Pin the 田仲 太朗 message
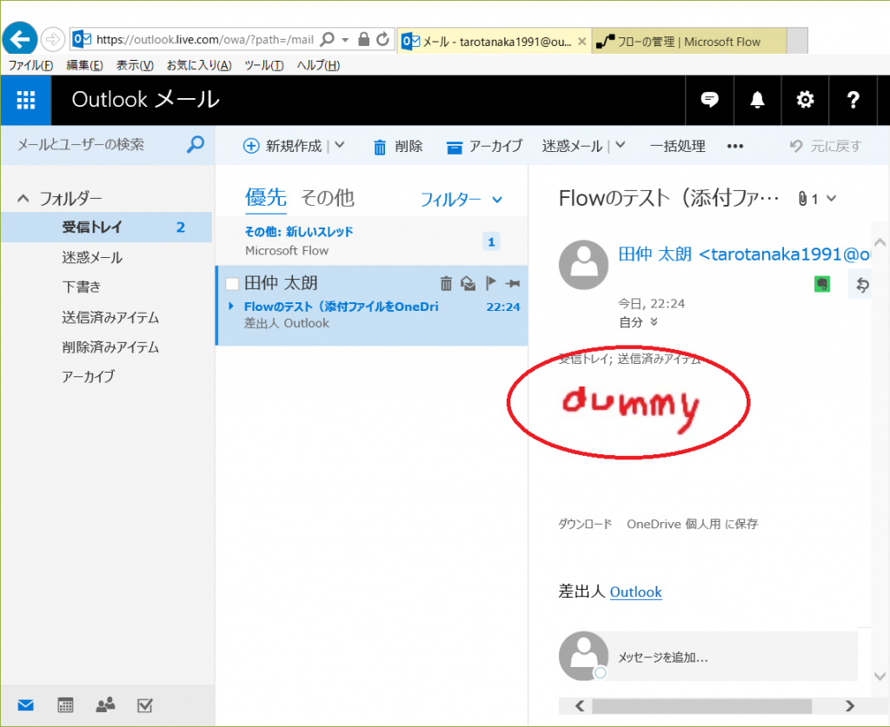The image size is (890, 727). click(x=513, y=283)
